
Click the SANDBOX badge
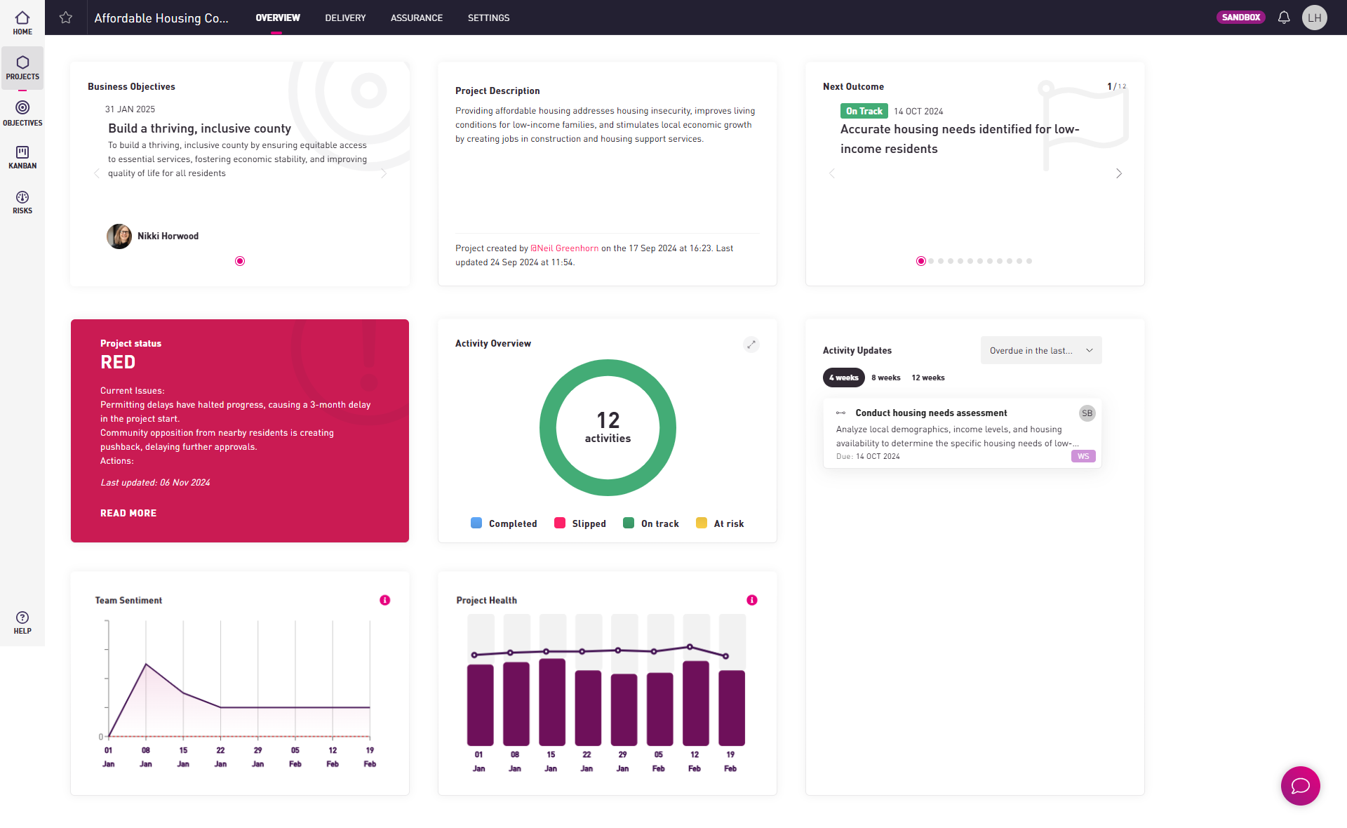pyautogui.click(x=1241, y=18)
